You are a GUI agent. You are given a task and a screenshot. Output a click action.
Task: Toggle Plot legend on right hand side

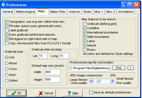(x=7, y=39)
